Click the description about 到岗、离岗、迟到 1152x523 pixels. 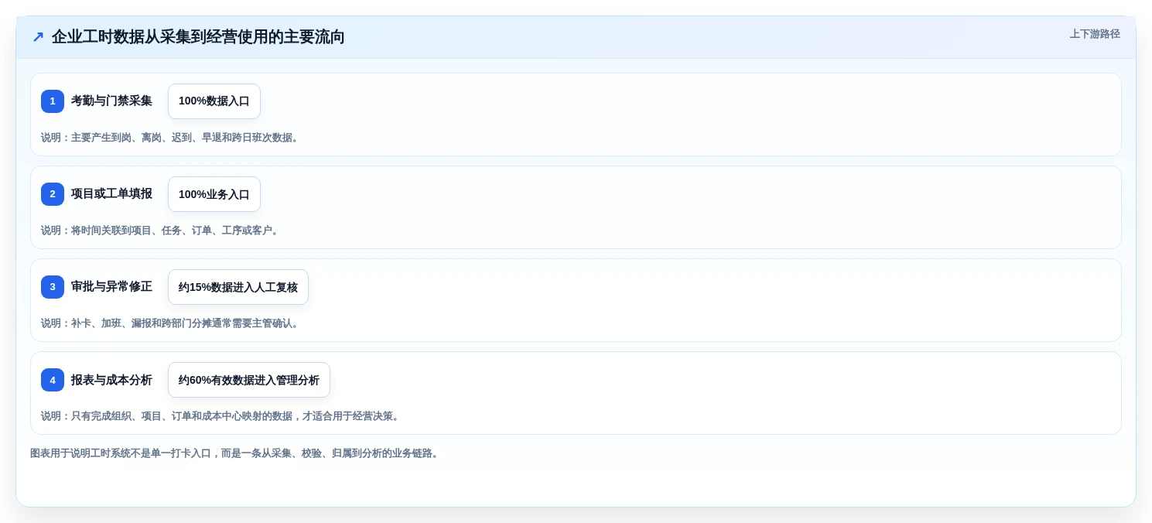[x=172, y=138]
